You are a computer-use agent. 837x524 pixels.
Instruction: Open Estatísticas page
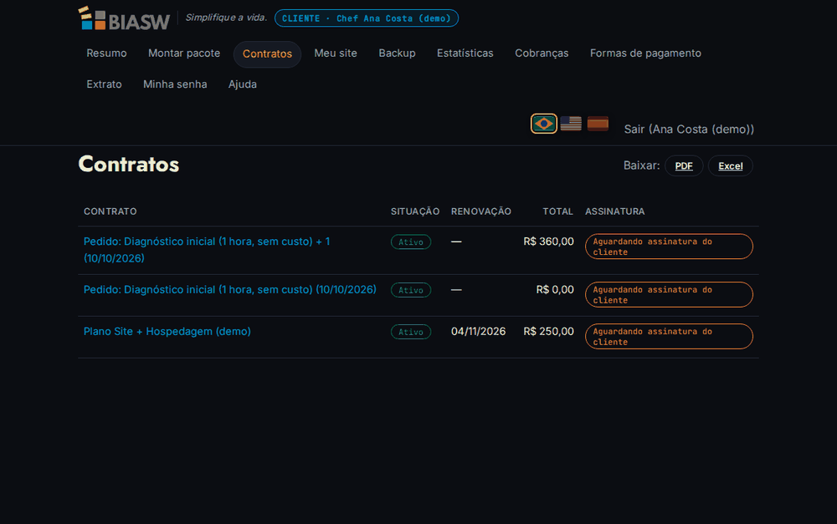[x=465, y=53]
